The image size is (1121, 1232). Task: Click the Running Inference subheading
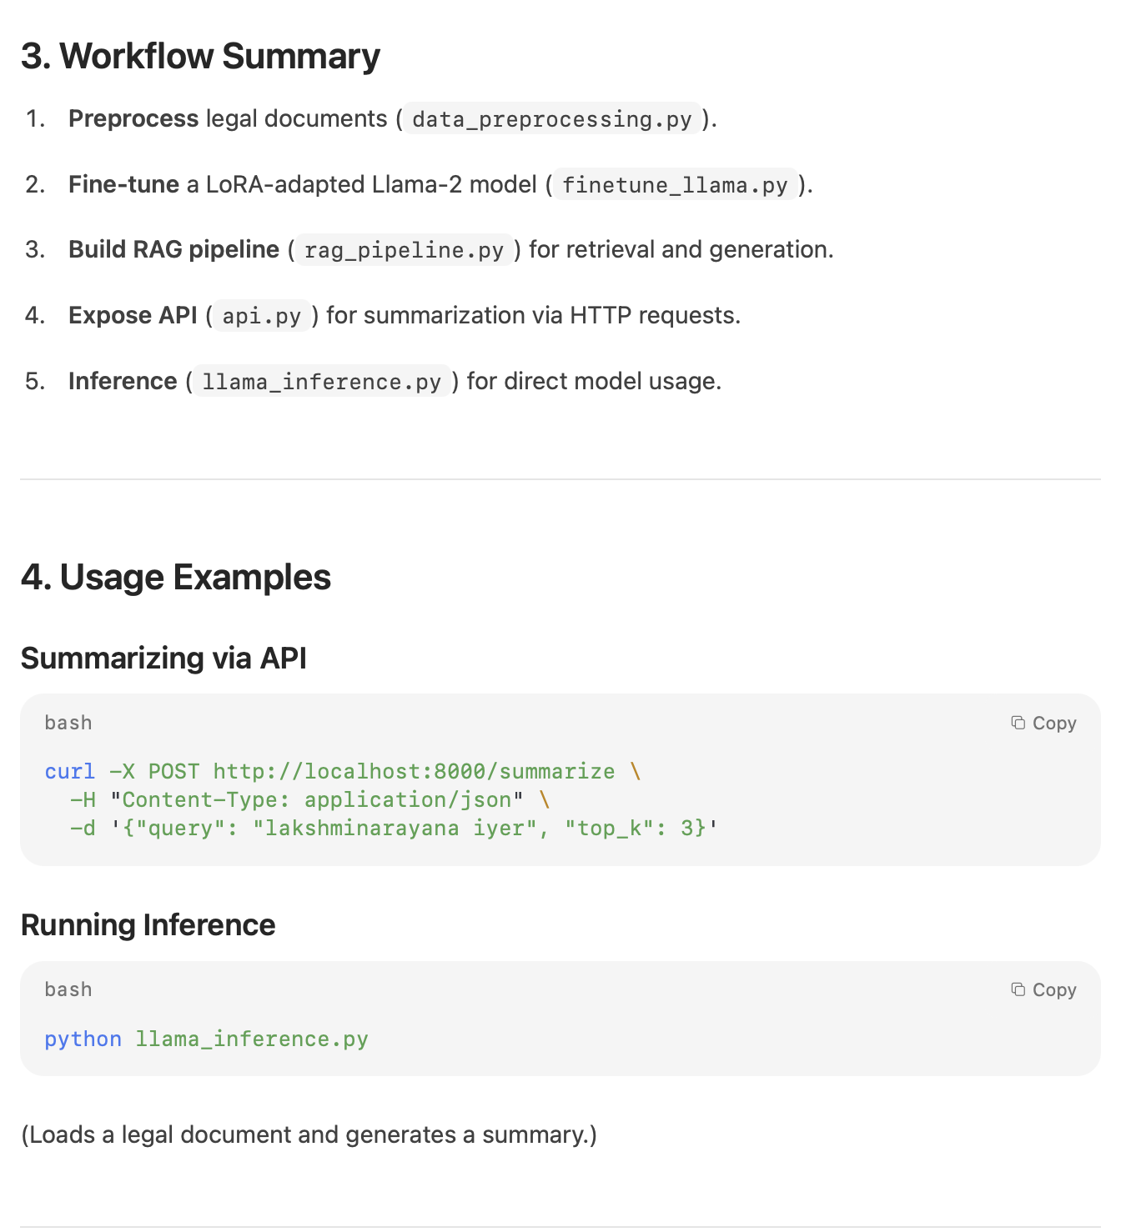[148, 925]
